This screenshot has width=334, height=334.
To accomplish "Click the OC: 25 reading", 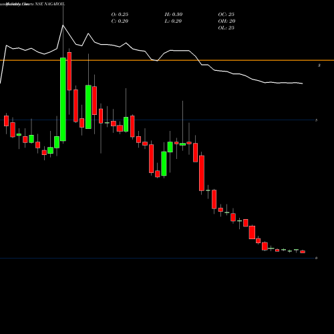I will point(226,15).
